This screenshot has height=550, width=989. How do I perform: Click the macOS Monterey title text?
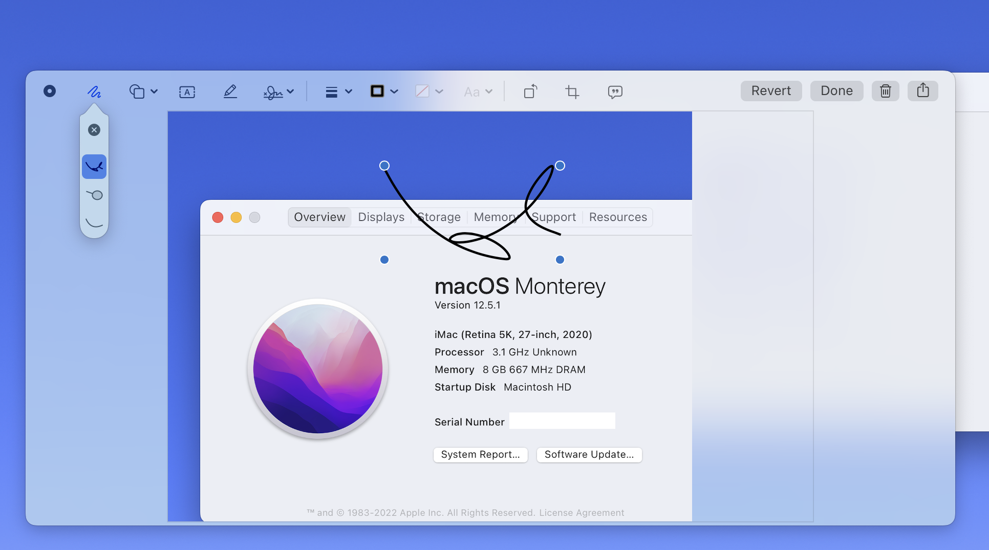[x=520, y=286]
